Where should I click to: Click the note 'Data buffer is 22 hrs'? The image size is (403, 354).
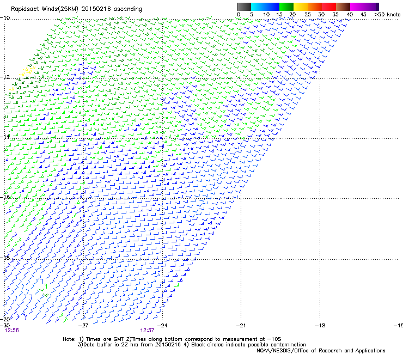pos(111,345)
